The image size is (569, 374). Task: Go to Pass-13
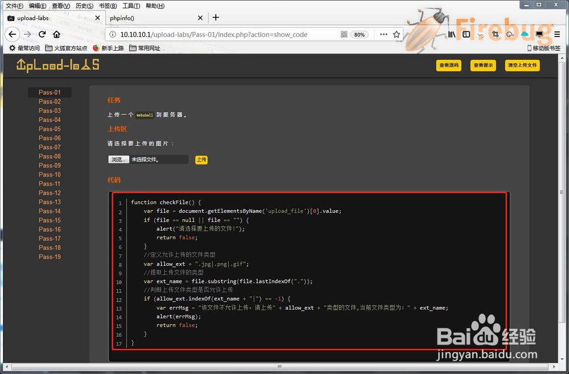(x=50, y=202)
